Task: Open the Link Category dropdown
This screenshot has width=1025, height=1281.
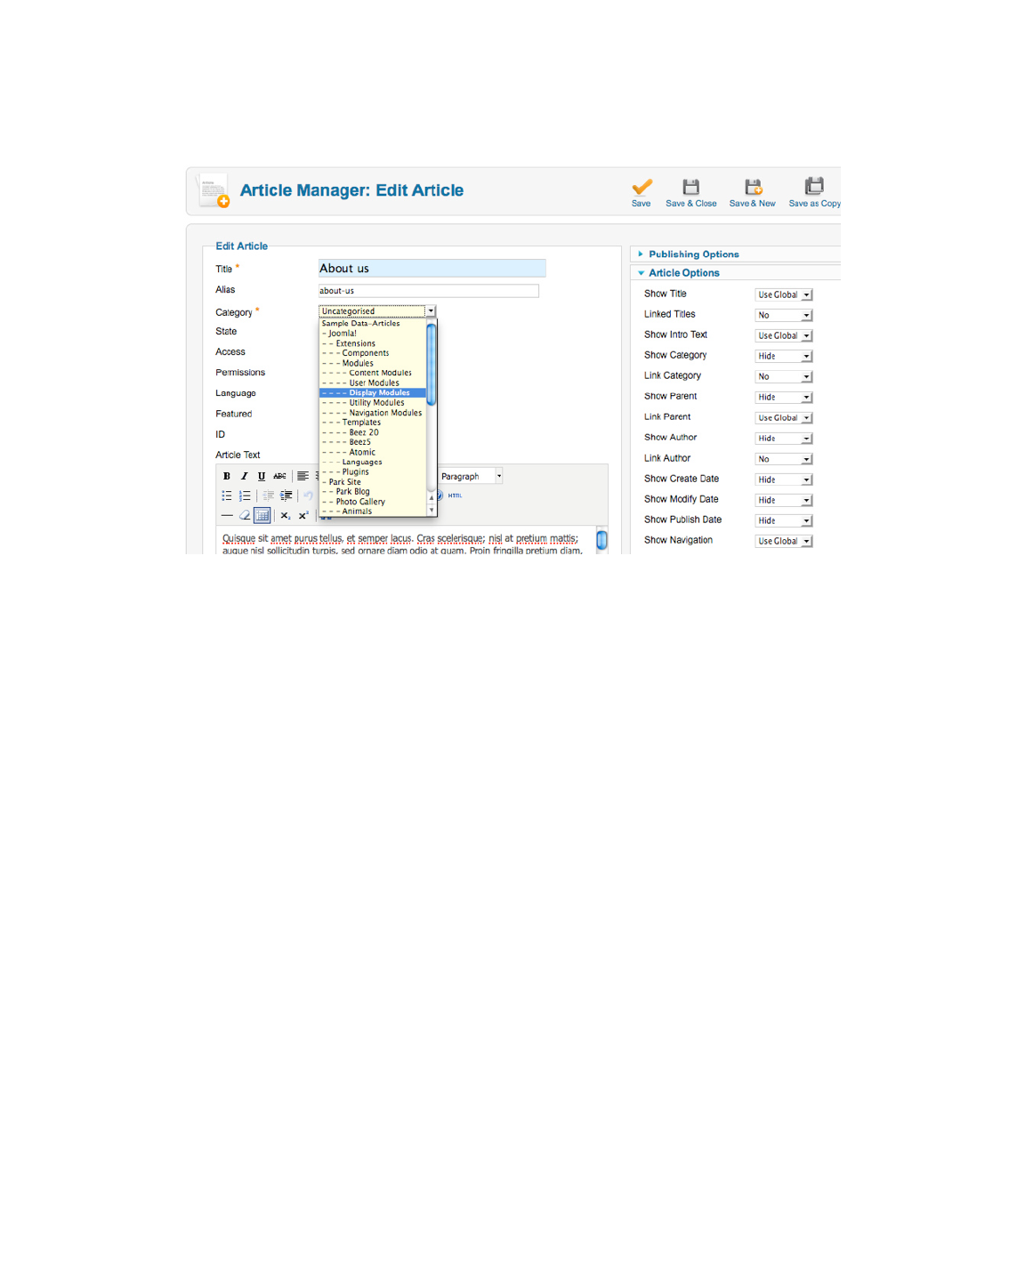Action: (x=784, y=377)
